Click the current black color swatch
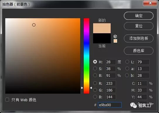The height and width of the screenshot is (113, 159). (102, 38)
